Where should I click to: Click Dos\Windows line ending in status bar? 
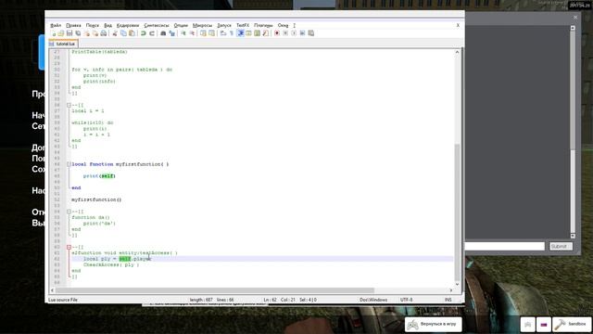(x=373, y=300)
